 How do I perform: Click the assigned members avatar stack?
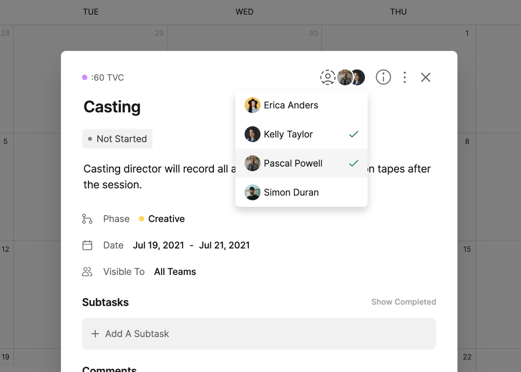(x=351, y=77)
